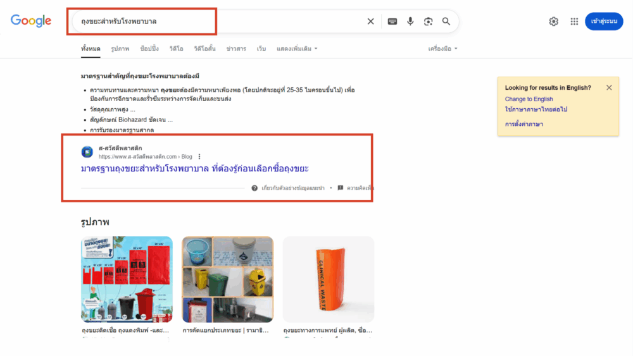Click the magnifying glass search button
This screenshot has height=356, width=633.
tap(446, 21)
